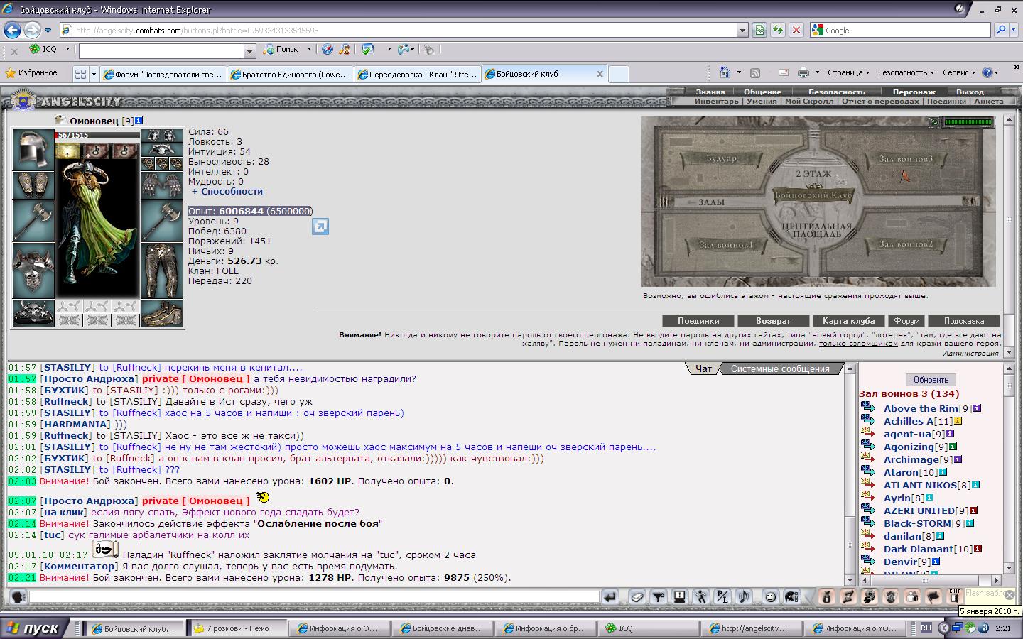Image resolution: width=1023 pixels, height=639 pixels.
Task: Switch to the Братство Единорога browser tab
Action: [x=290, y=74]
